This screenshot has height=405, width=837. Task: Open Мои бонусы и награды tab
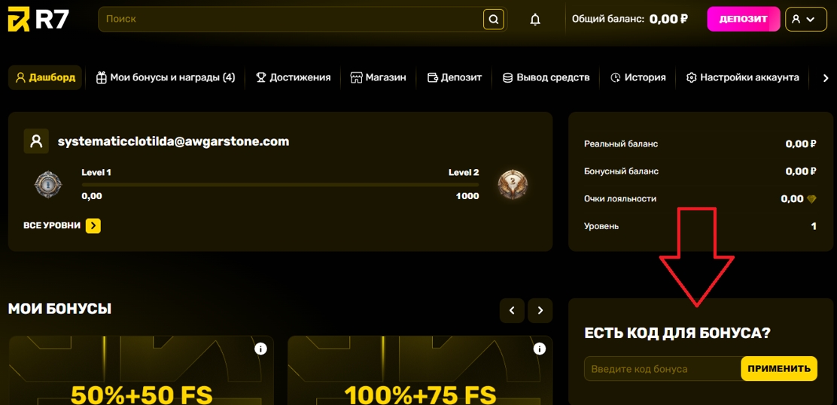pos(166,78)
